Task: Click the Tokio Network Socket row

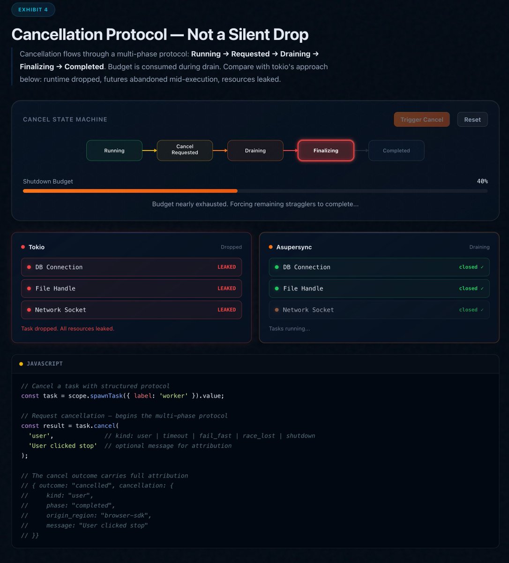Action: [132, 310]
